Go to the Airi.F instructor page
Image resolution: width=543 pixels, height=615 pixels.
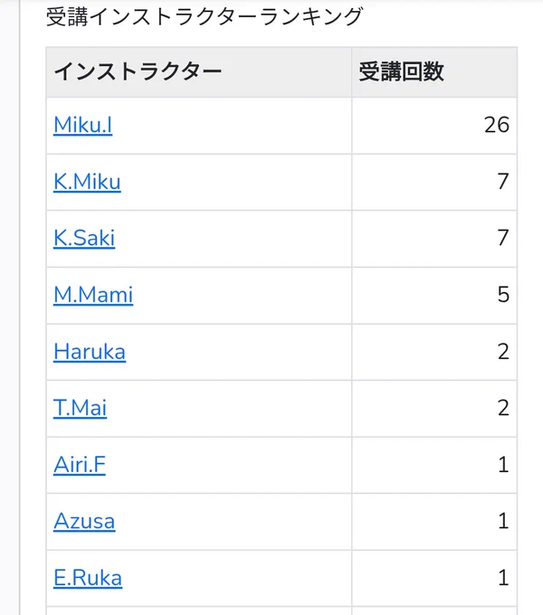tap(80, 465)
